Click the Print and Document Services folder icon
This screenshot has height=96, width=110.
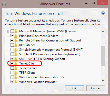16,36
